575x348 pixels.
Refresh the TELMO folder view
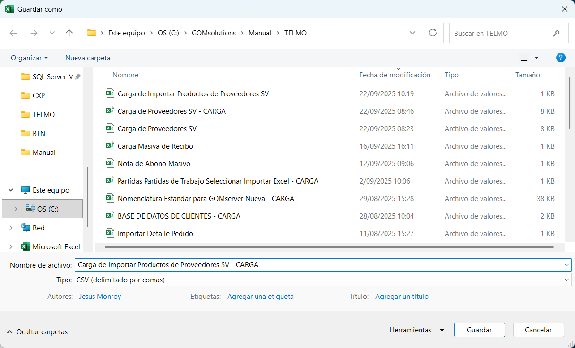coord(433,33)
